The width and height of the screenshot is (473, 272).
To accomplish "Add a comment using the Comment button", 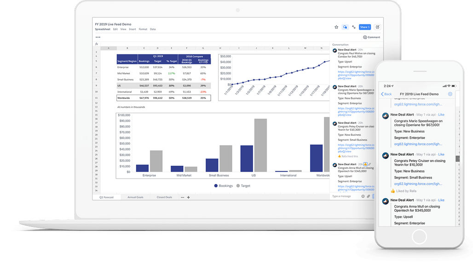I will point(372,37).
